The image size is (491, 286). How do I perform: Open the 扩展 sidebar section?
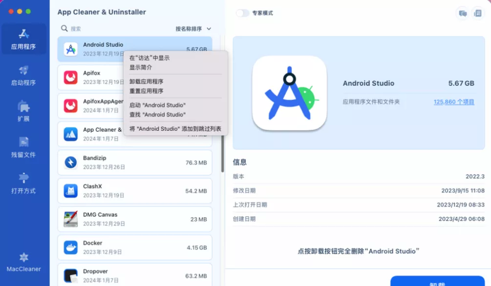(x=23, y=111)
